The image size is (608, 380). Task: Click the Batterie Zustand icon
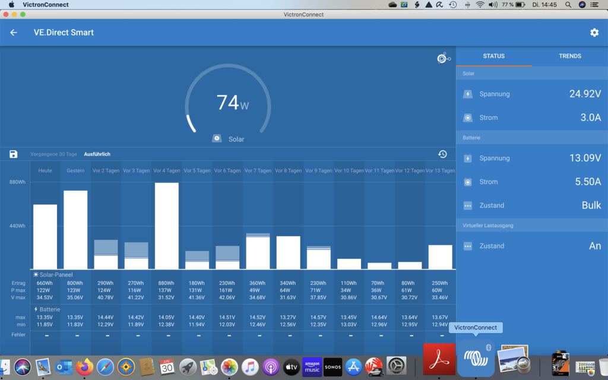tap(468, 205)
